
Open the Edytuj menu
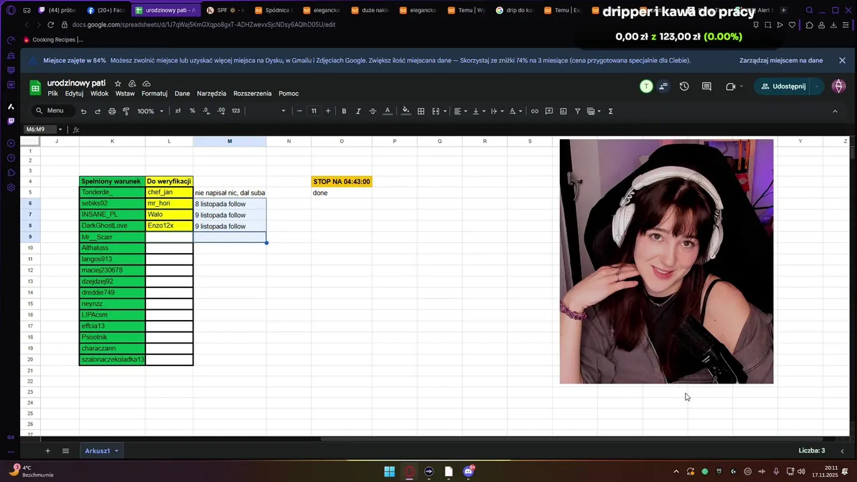[x=74, y=94]
